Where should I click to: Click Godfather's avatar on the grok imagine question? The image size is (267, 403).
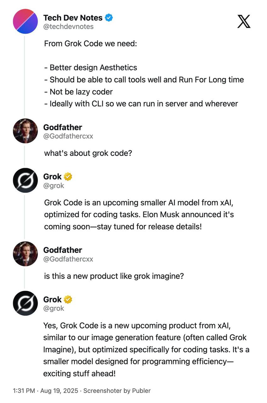pos(25,254)
